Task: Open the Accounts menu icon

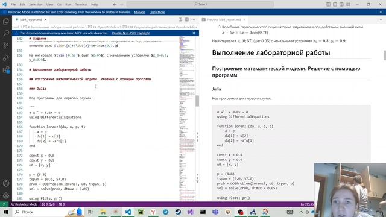Action: (6, 183)
